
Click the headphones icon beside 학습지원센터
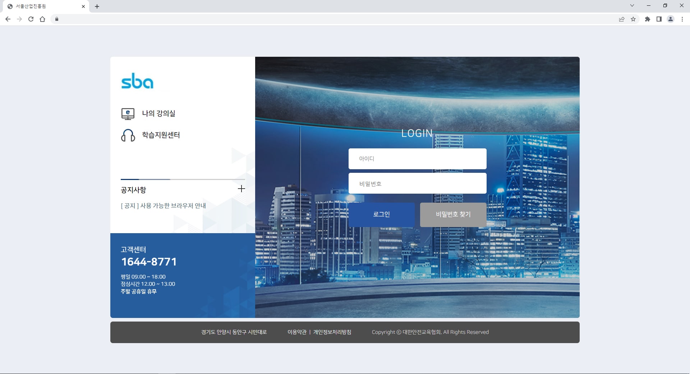(128, 135)
